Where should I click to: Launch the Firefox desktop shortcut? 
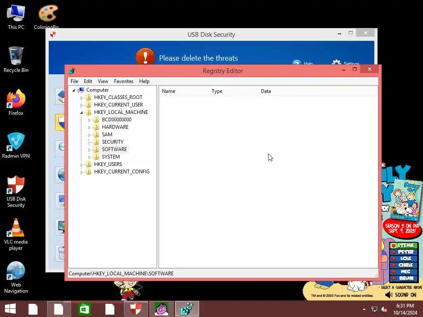(x=16, y=102)
